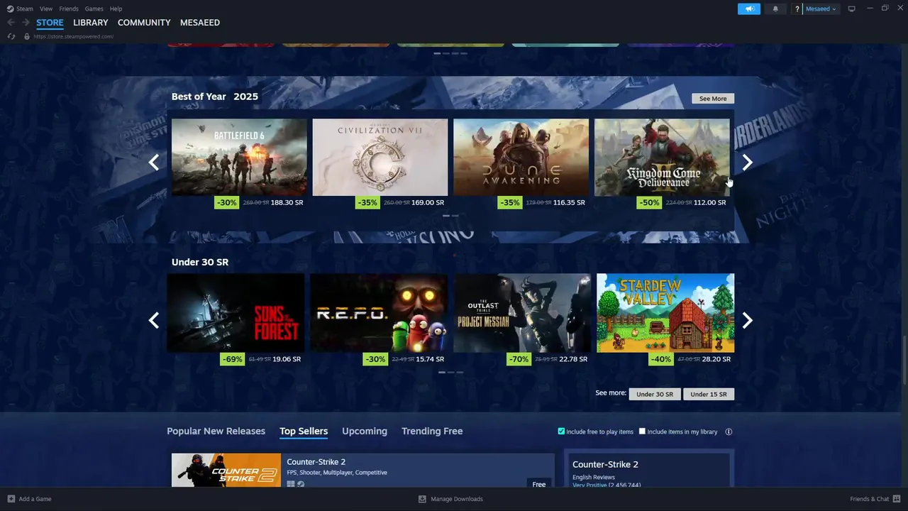
Task: Click the Under 30 SR carousel page dots
Action: (x=450, y=372)
